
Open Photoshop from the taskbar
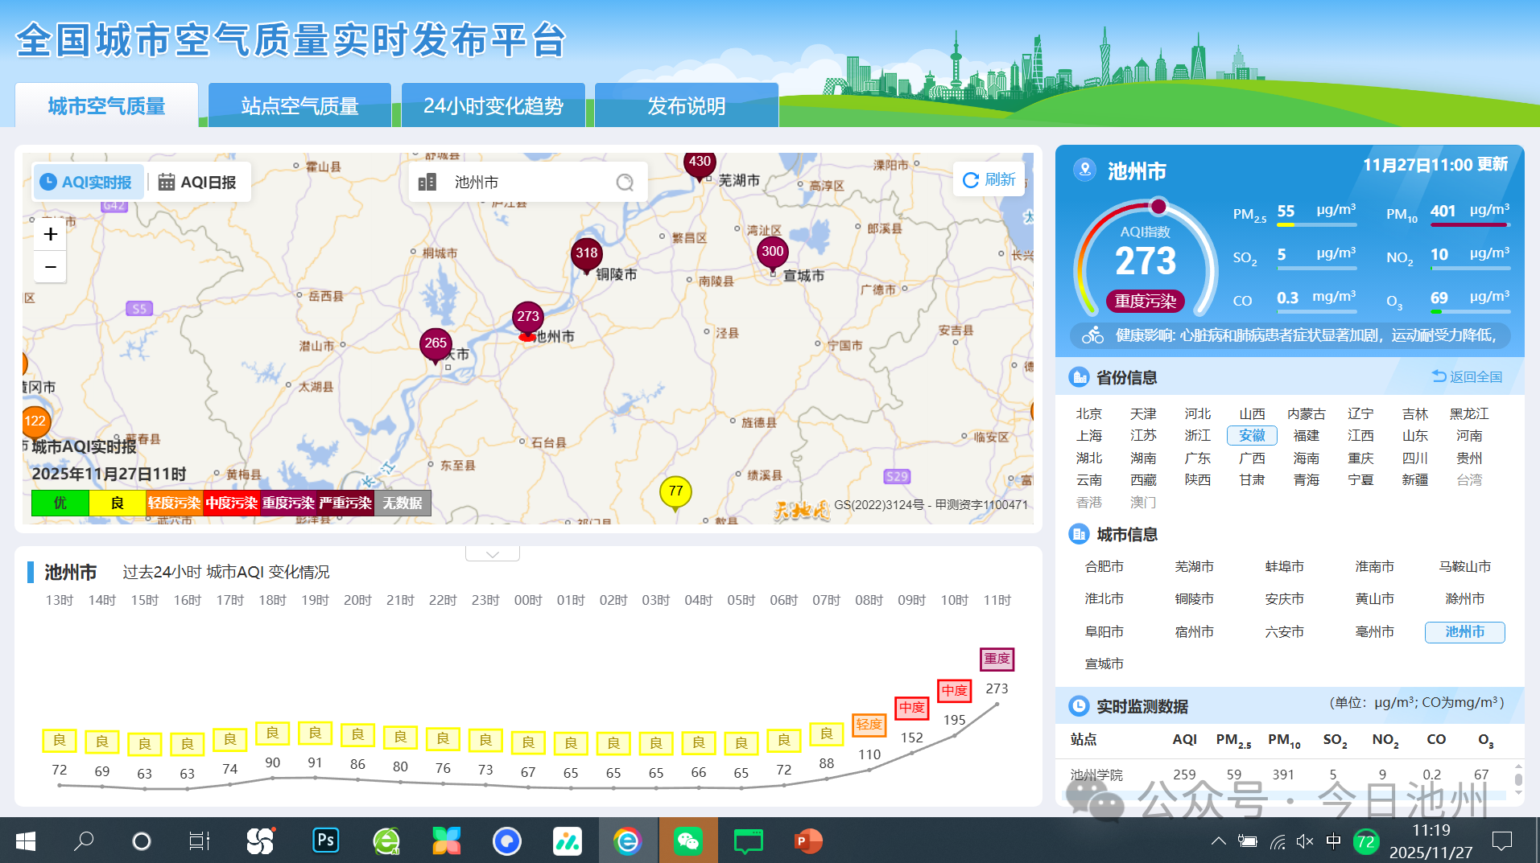pyautogui.click(x=325, y=840)
